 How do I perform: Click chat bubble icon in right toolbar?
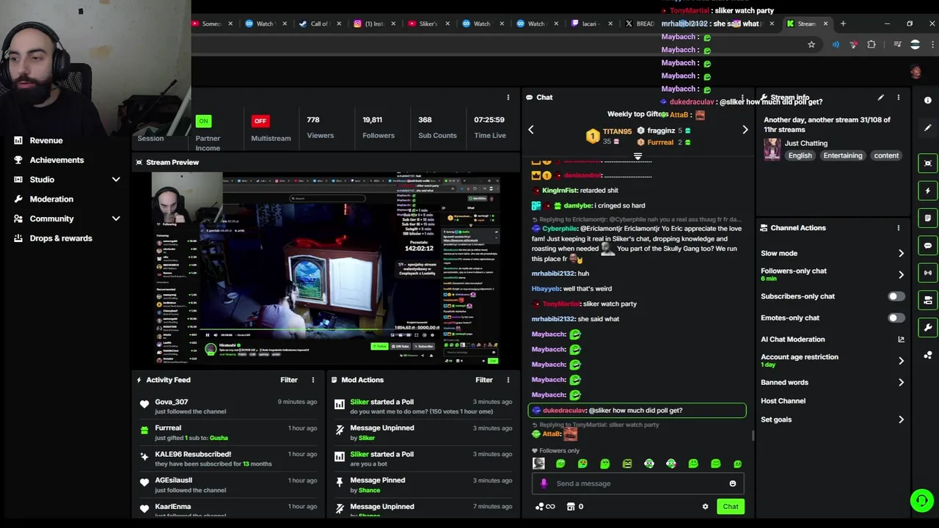tap(928, 246)
